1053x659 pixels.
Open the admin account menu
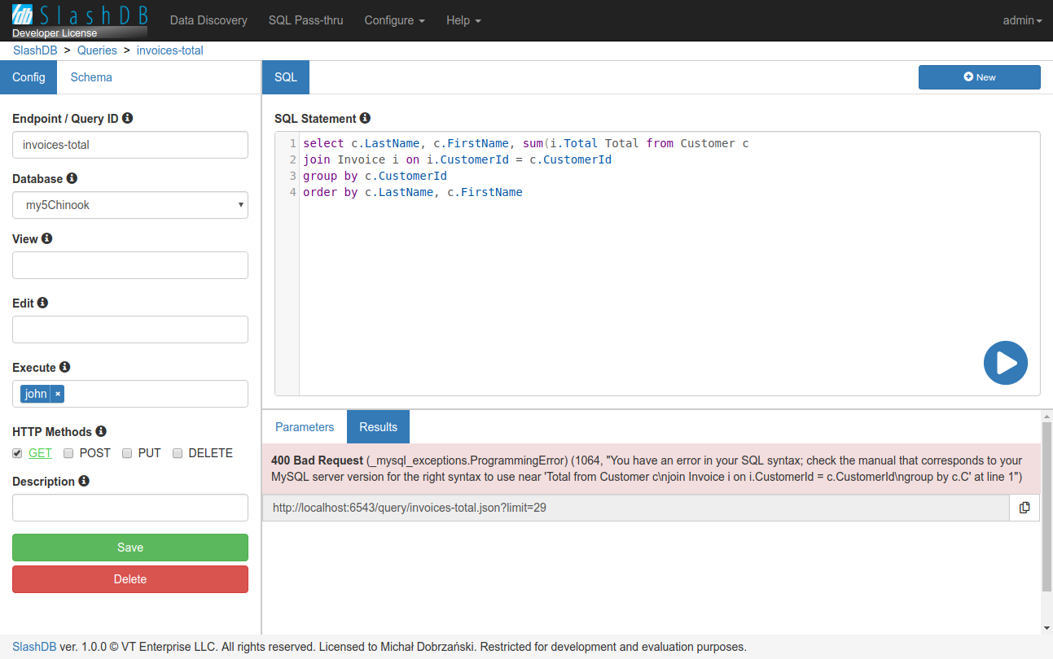pos(1021,20)
